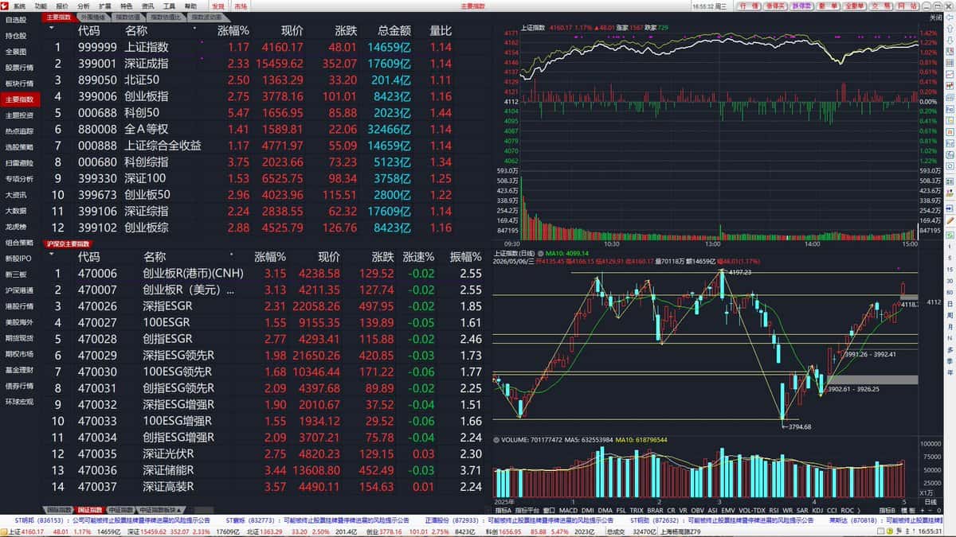Select the line chart icon in right toolbar

click(948, 72)
